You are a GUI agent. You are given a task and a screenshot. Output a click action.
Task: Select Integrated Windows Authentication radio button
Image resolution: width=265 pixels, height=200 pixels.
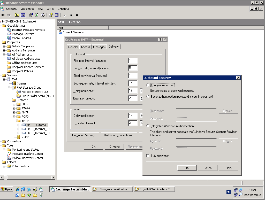(x=148, y=126)
